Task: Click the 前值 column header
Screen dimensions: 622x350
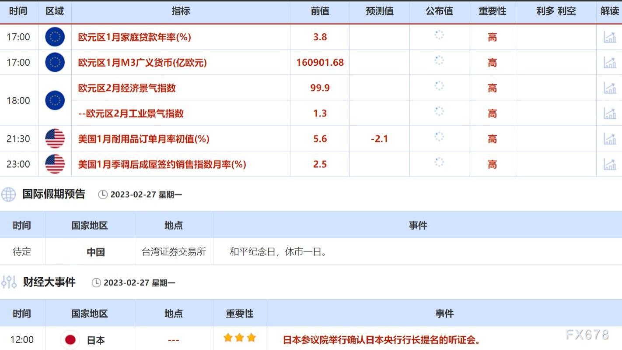Action: [320, 11]
